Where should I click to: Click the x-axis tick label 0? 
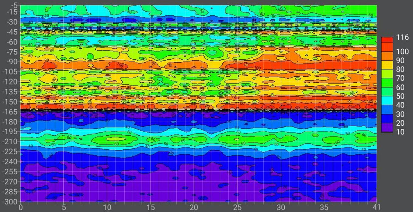point(21,207)
